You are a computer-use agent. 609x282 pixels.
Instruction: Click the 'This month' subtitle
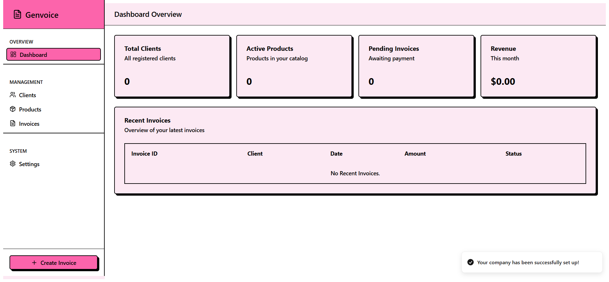505,58
